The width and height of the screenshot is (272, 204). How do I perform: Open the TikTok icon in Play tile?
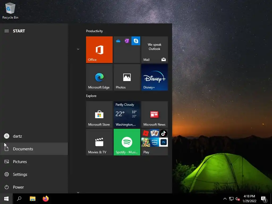pos(163,133)
